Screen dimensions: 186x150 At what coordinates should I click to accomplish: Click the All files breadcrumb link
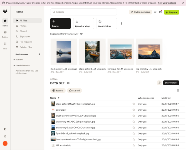(54, 79)
